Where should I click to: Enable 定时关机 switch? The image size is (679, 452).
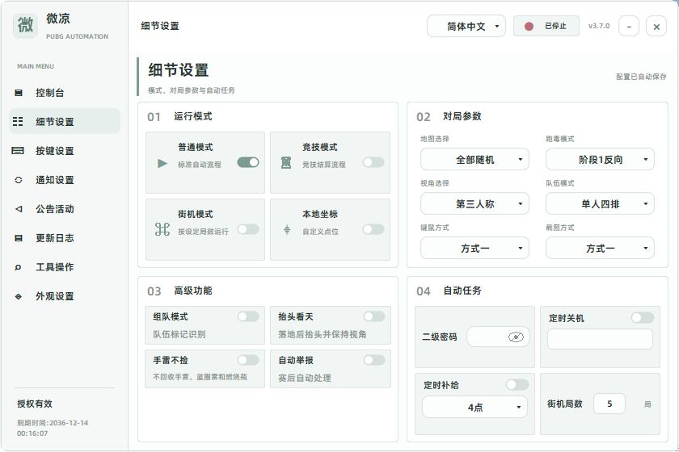tap(643, 318)
